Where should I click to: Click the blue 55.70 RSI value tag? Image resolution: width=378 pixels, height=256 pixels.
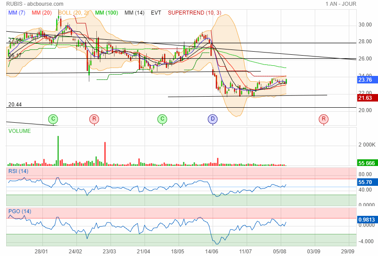(367, 182)
